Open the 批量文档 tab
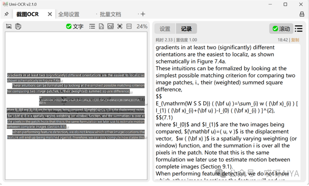Viewport: 309px width, 186px height. click(110, 14)
